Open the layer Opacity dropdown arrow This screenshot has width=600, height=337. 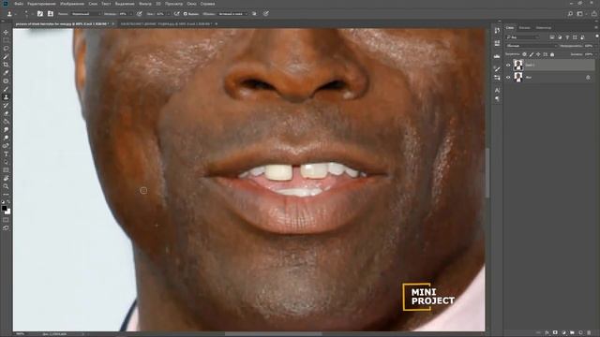(x=596, y=46)
